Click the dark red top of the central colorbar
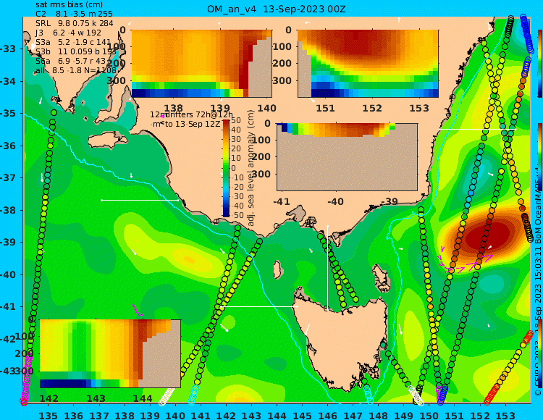Image resolution: width=543 pixels, height=420 pixels. click(226, 122)
